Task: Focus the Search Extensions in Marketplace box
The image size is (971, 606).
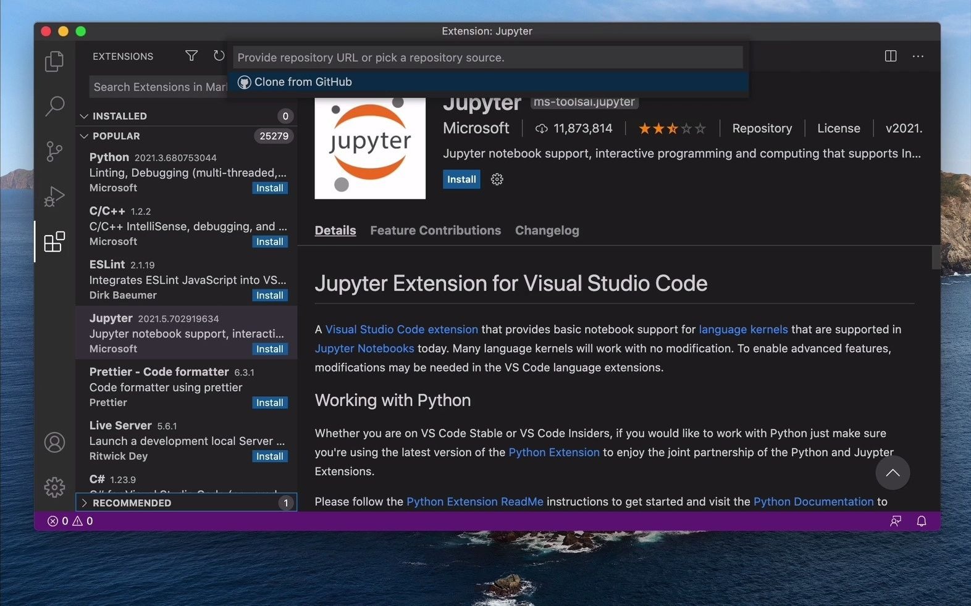Action: (159, 87)
